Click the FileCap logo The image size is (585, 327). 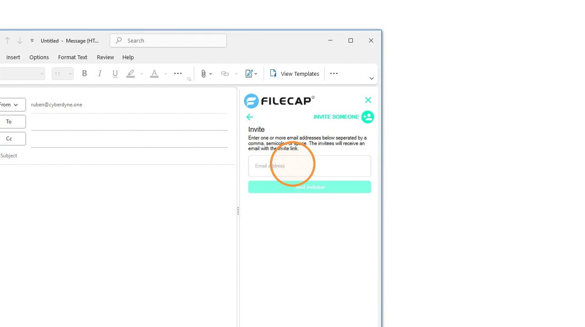coord(279,101)
